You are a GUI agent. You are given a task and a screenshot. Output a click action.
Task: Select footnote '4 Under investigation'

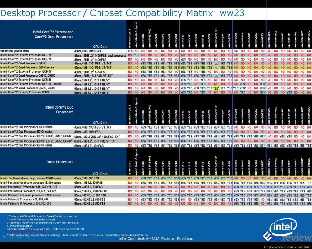pos(20,226)
